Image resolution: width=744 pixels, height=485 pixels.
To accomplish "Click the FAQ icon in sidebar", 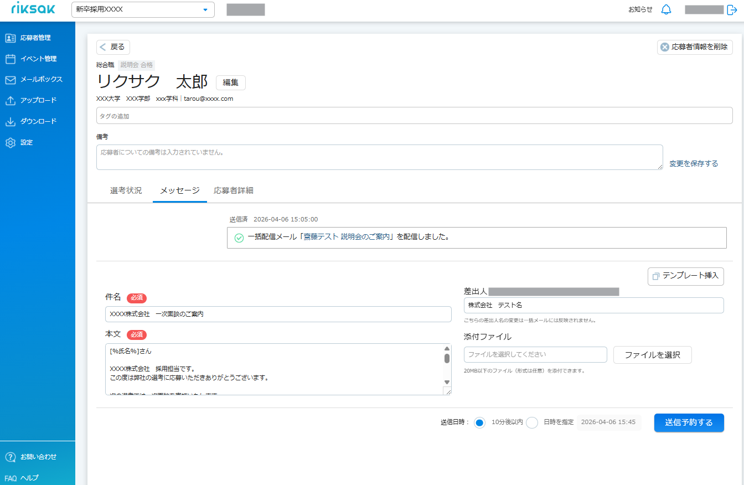I will click(x=11, y=478).
